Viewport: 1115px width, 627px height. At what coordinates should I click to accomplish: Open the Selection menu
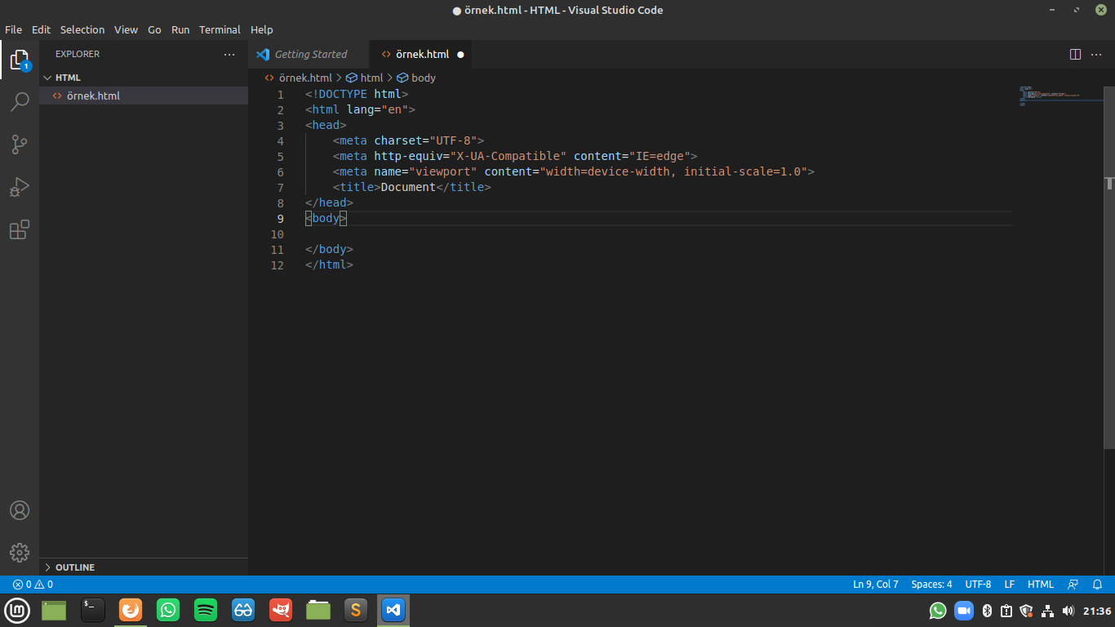82,29
